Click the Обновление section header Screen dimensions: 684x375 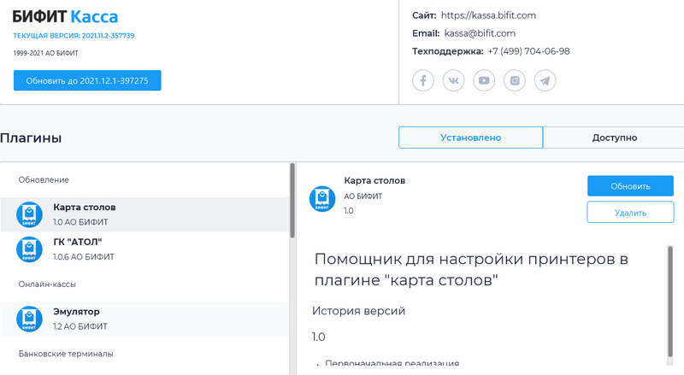click(44, 180)
